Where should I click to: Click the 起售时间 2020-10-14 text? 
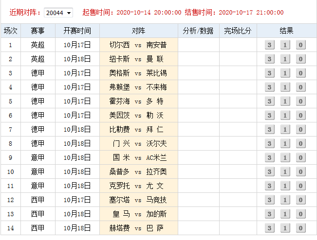[x=132, y=13]
